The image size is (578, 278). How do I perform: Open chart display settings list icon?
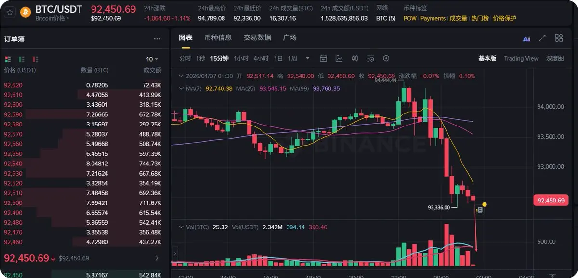click(370, 58)
